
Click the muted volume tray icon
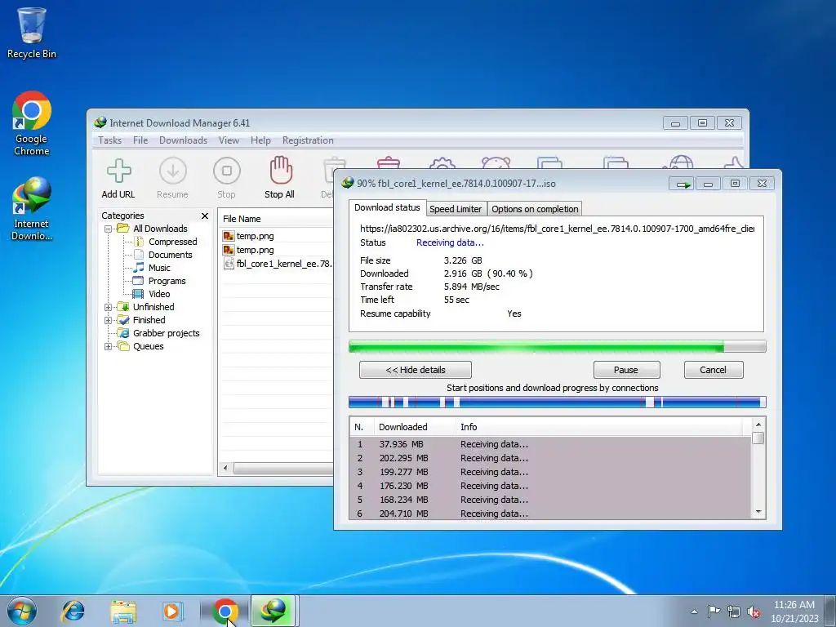point(754,612)
